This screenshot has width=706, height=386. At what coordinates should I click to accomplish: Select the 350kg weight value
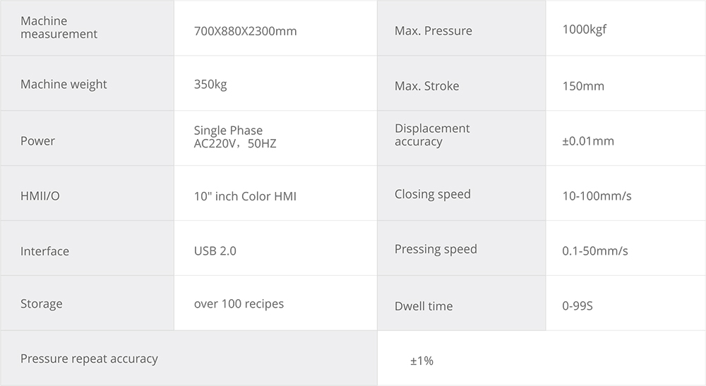click(210, 85)
